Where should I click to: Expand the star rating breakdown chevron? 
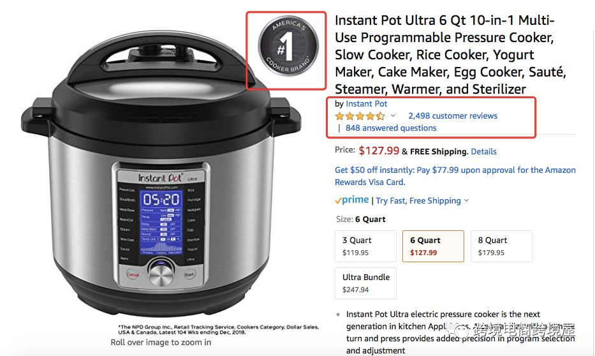393,115
